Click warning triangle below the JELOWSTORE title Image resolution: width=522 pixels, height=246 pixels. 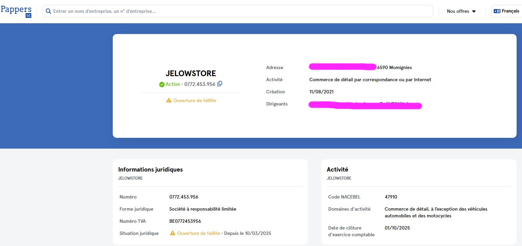click(x=169, y=100)
